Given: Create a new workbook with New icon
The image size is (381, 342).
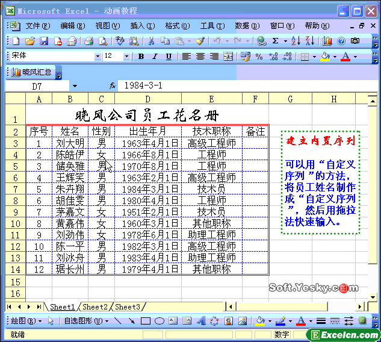Looking at the screenshot, I should point(16,41).
